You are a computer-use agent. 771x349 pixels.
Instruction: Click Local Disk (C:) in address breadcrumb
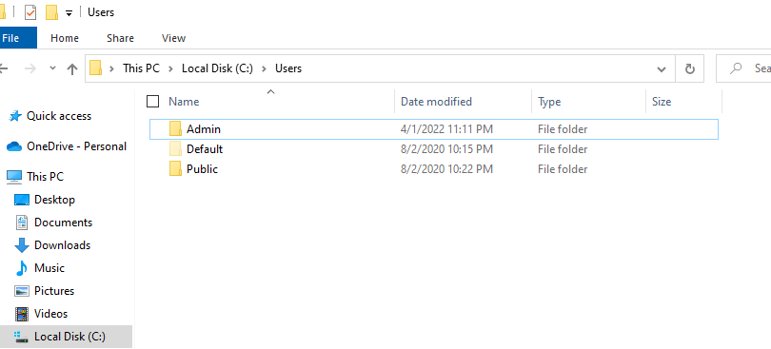tap(217, 68)
